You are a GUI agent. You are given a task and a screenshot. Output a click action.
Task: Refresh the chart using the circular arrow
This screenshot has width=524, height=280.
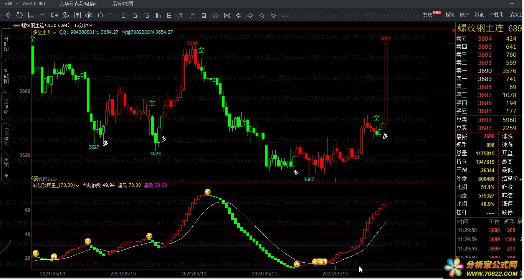tap(20, 15)
